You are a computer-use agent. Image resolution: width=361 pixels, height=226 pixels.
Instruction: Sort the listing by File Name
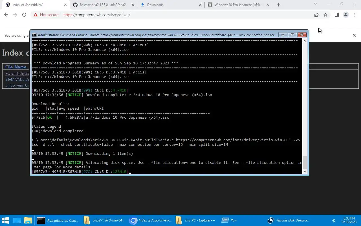coord(16,67)
